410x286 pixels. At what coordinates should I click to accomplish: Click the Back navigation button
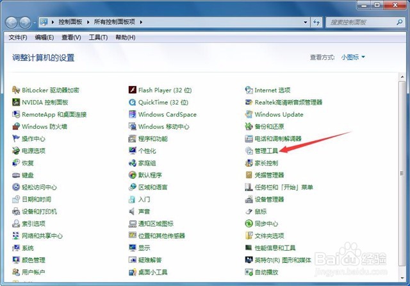click(x=12, y=22)
